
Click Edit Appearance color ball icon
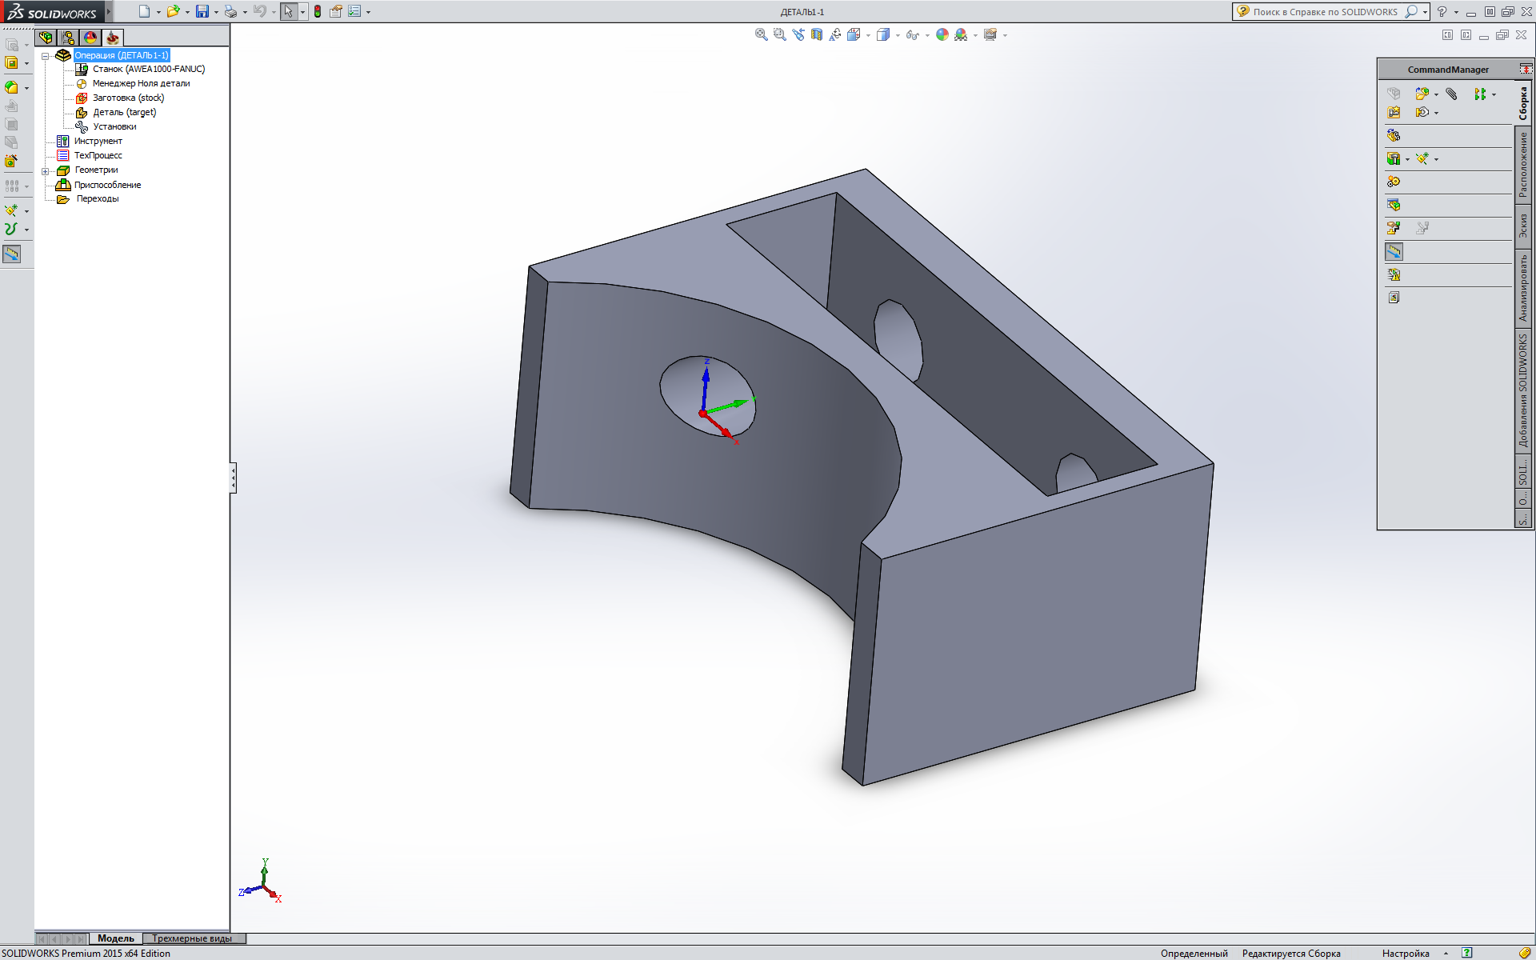click(x=942, y=34)
